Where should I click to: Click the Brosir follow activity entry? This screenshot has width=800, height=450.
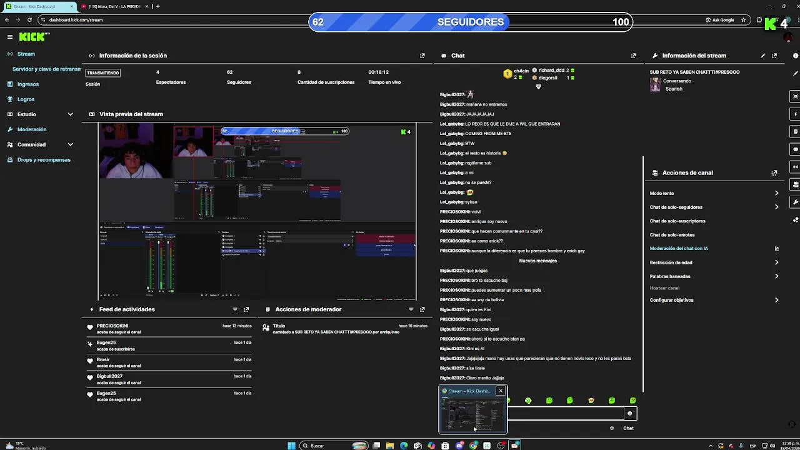(x=169, y=362)
